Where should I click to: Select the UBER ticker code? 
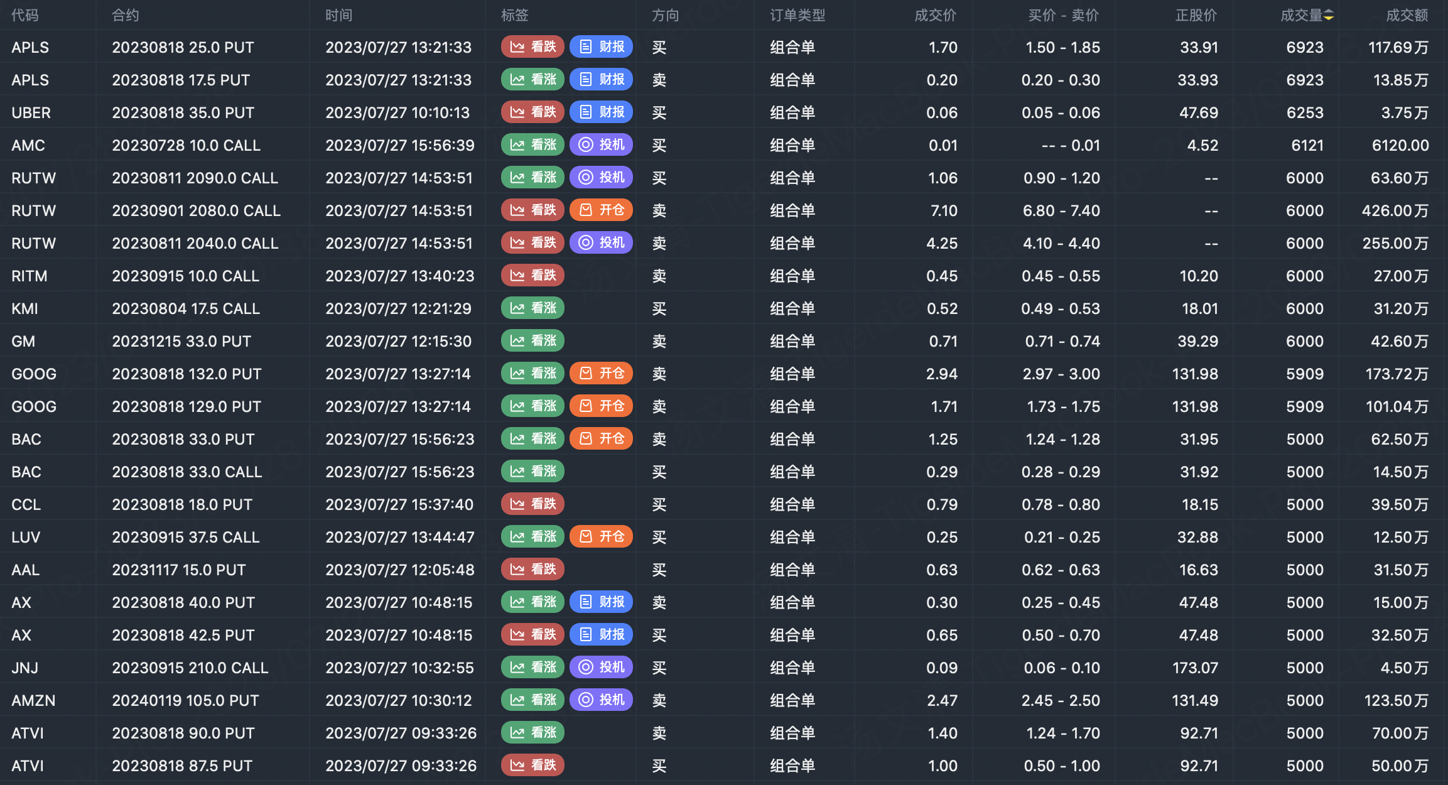[31, 113]
